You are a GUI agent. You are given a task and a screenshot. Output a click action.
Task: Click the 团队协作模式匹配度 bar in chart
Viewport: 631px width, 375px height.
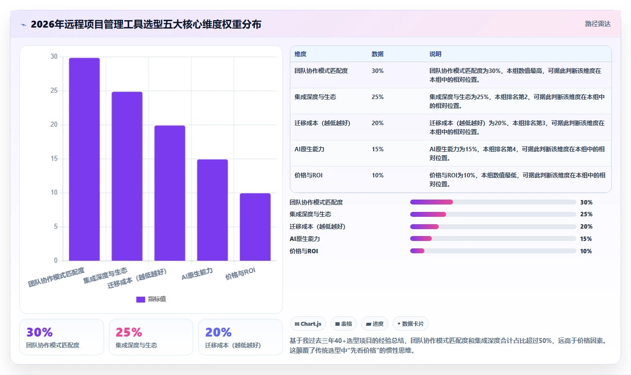84,159
